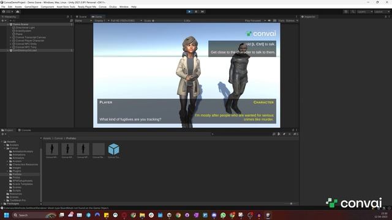Select the Hierarchy tab
This screenshot has width=392, height=220.
9,16
